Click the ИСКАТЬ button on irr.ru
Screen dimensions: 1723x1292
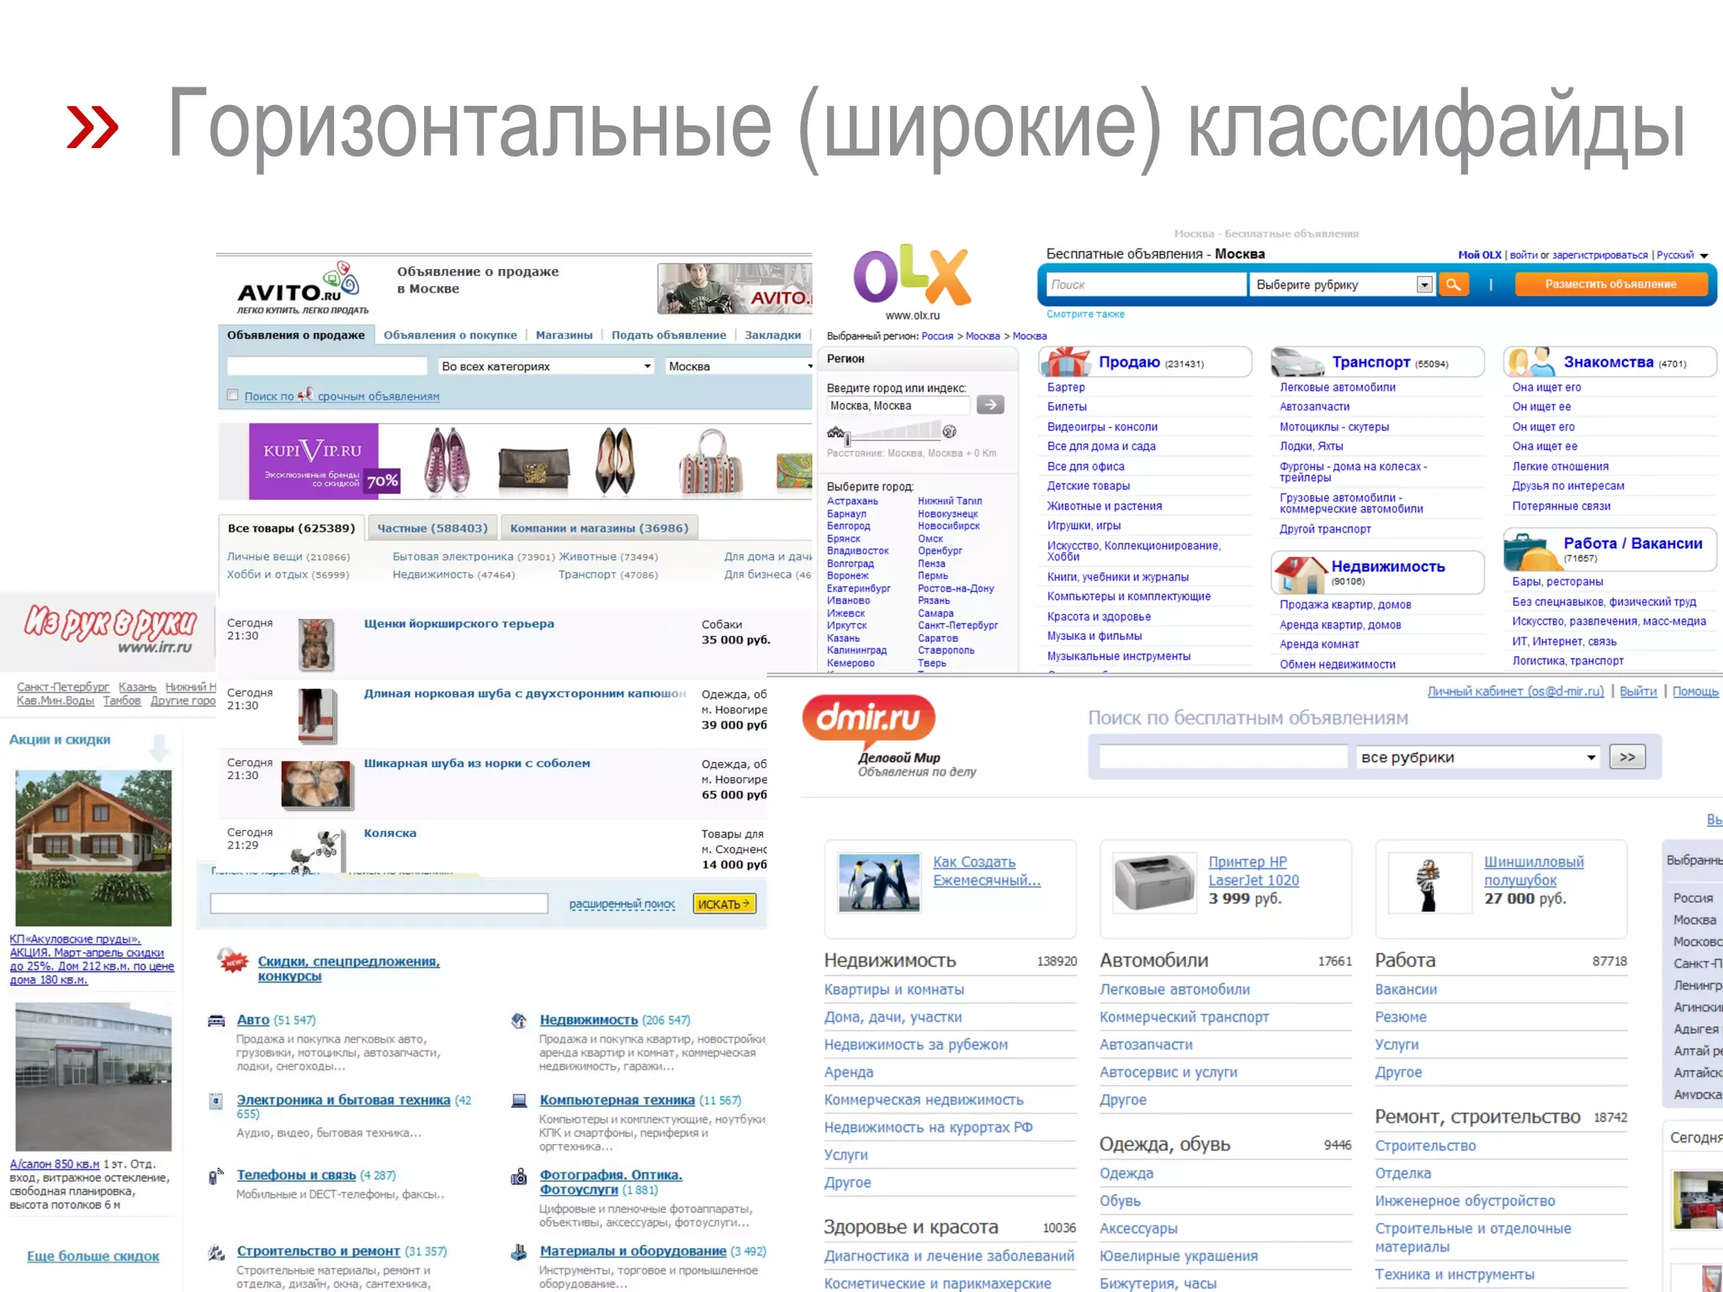click(x=724, y=903)
